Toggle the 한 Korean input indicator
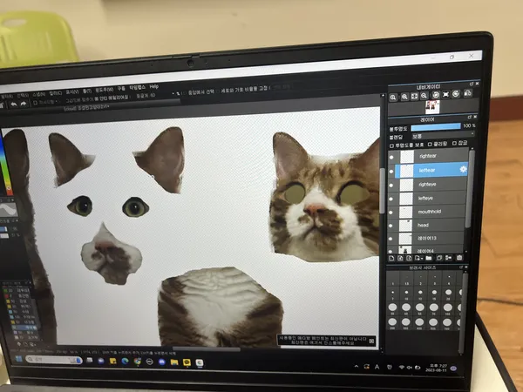Screen dimensions: 523x392 coord(389,367)
